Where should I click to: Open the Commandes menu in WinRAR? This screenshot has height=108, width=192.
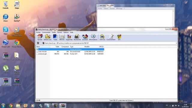pos(46,32)
